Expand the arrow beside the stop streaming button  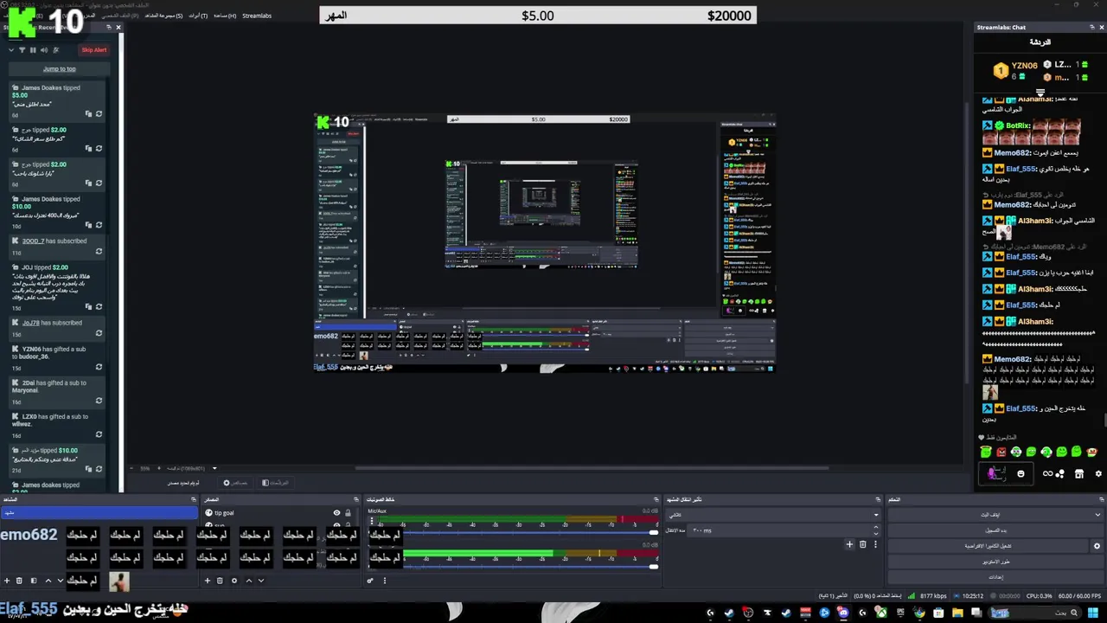1097,515
